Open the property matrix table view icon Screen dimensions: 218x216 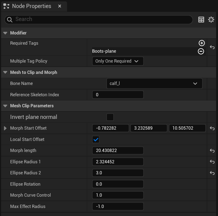[201, 20]
